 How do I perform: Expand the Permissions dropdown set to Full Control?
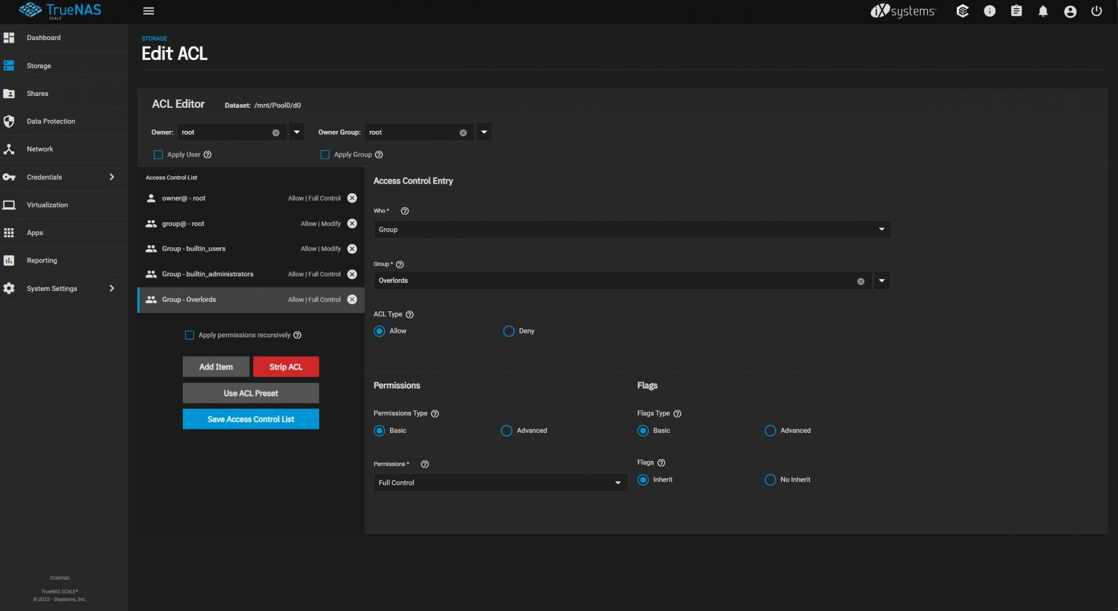[x=500, y=483]
